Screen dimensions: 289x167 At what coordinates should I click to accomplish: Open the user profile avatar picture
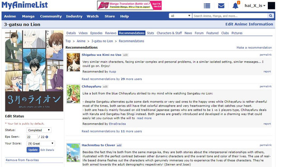click(x=271, y=5)
